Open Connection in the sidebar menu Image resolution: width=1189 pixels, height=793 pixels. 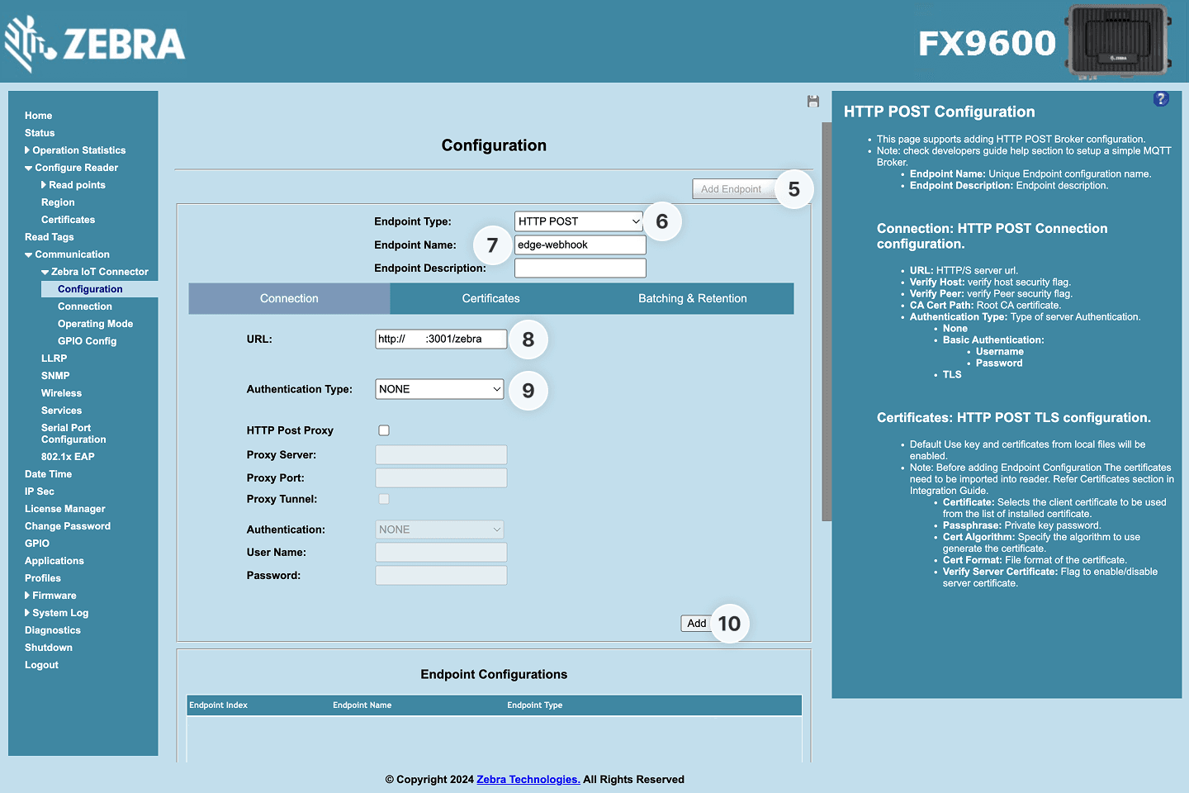tap(85, 306)
